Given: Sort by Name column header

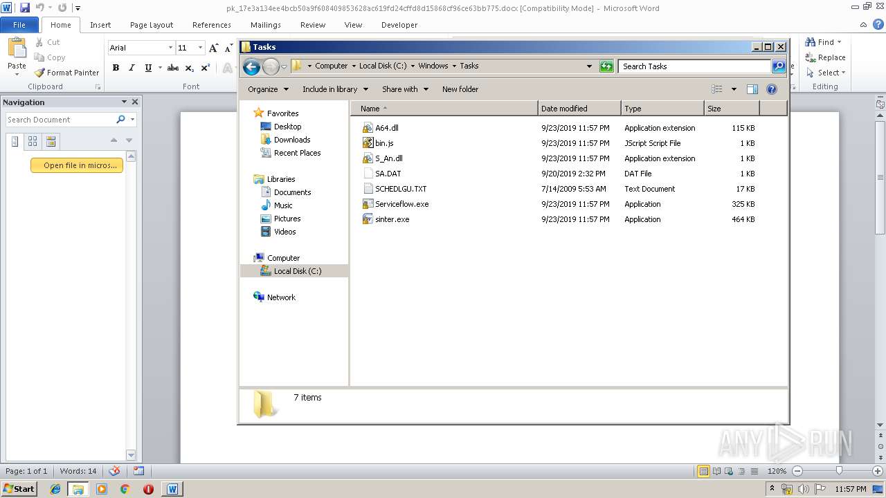Looking at the screenshot, I should (444, 109).
